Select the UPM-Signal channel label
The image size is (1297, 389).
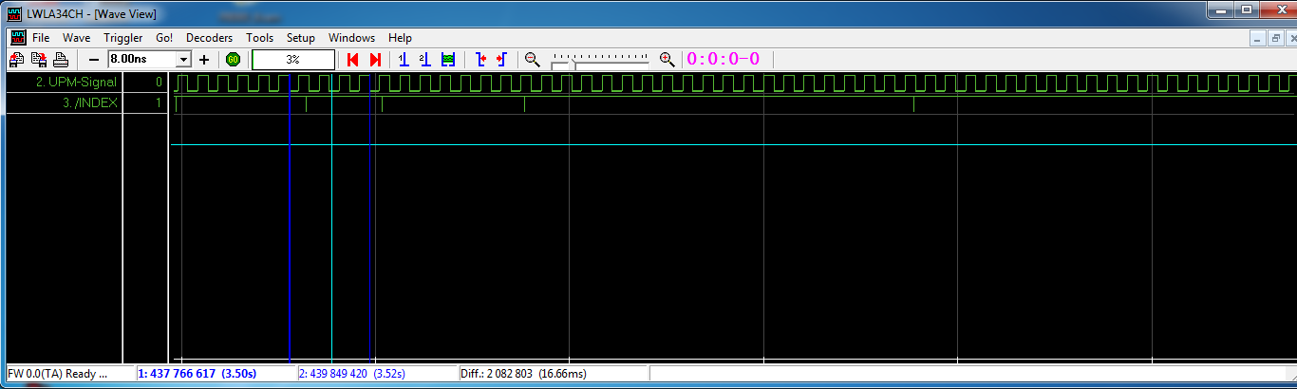tap(76, 83)
